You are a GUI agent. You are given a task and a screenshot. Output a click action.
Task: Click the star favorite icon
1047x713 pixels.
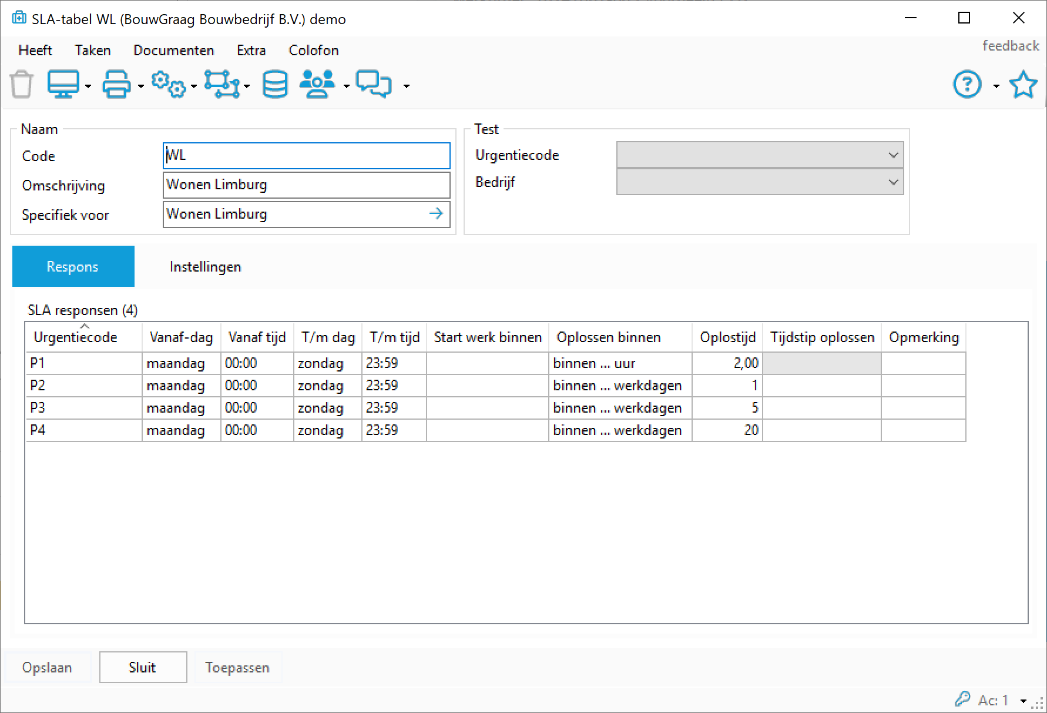(x=1023, y=85)
